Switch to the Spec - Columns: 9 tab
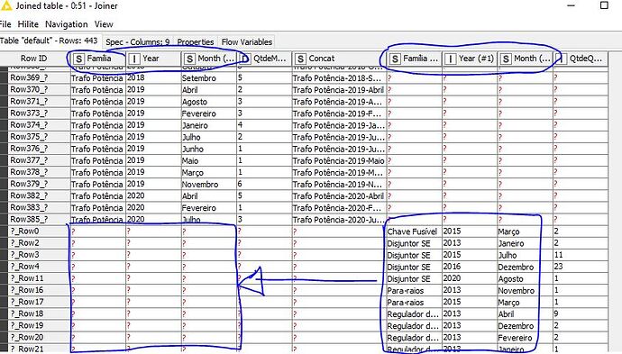Screen dimensions: 622x354 click(x=138, y=41)
